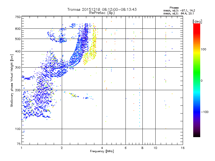Image resolution: width=215 pixels, height=161 pixels.
Task: Click the y-axis '400' tick label
Action: click(x=18, y=51)
